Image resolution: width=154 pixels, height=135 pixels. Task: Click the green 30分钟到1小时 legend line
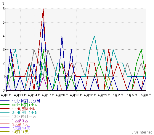[x=5, y=105]
